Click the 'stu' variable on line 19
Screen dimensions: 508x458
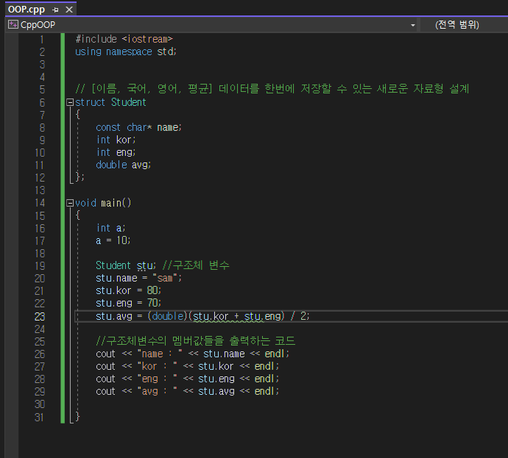click(144, 265)
